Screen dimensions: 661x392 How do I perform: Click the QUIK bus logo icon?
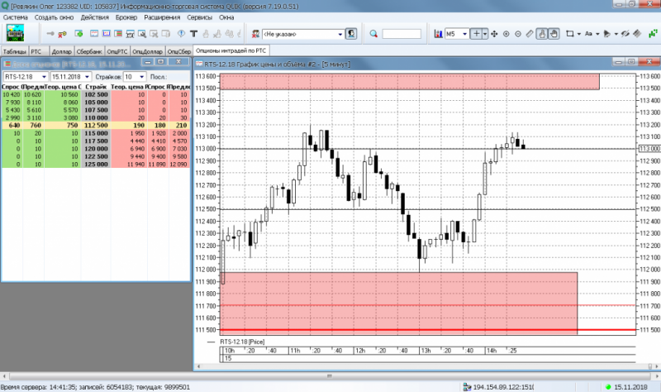coord(15,33)
